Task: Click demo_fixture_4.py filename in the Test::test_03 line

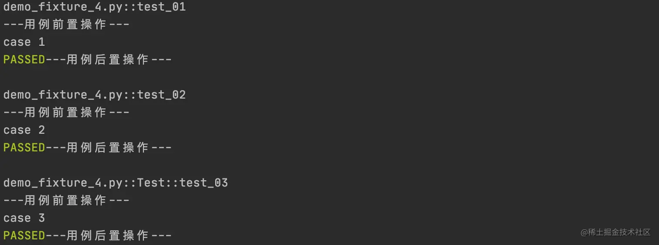Action: click(x=63, y=183)
